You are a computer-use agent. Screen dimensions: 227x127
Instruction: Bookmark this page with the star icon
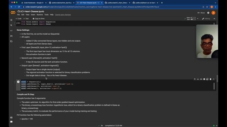pos(207,7)
